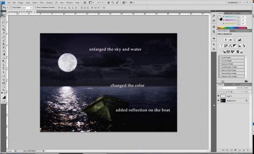
Task: Switch to the Channels tab
Action: point(229,84)
